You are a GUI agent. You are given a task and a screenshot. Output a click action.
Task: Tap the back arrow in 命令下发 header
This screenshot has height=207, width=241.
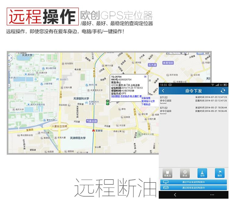[163, 91]
